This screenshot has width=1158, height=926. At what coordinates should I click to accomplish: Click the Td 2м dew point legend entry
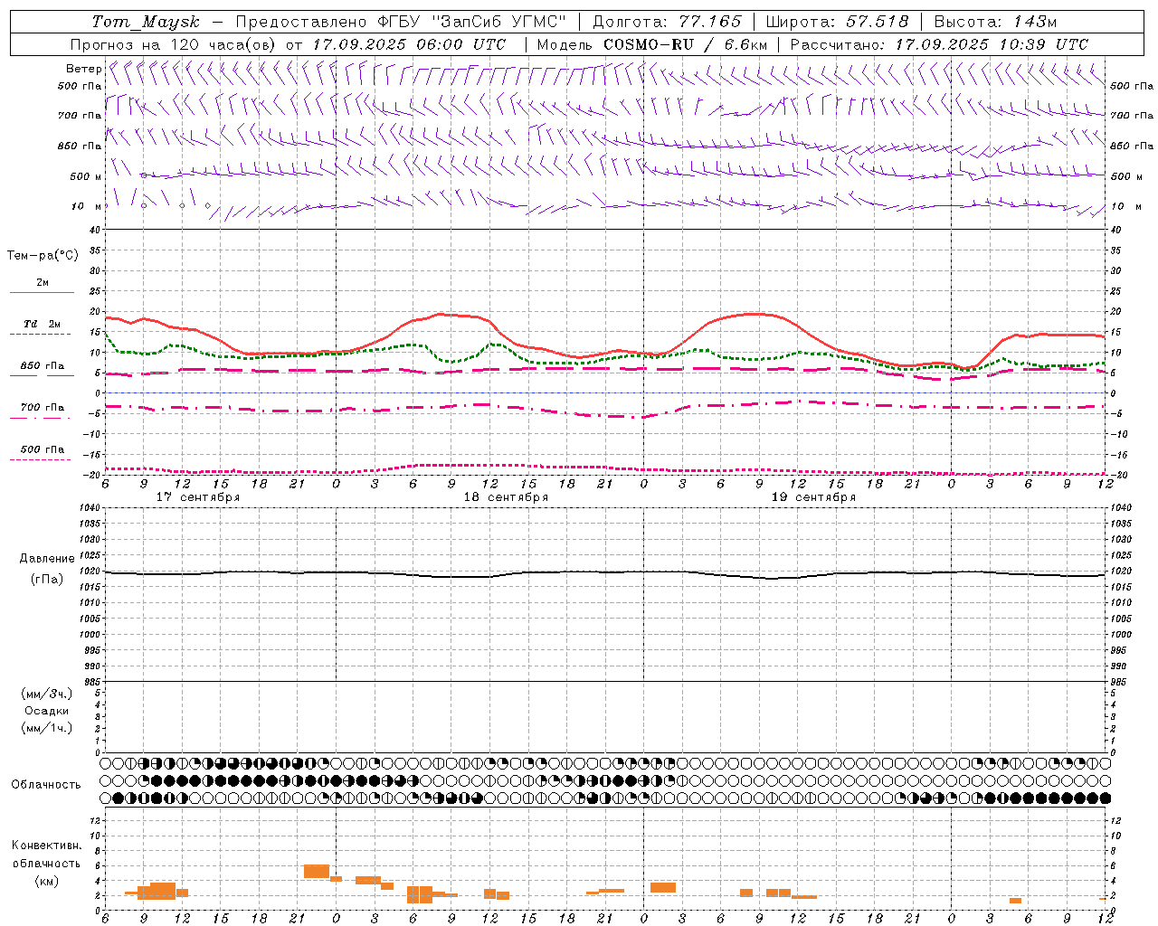(43, 324)
